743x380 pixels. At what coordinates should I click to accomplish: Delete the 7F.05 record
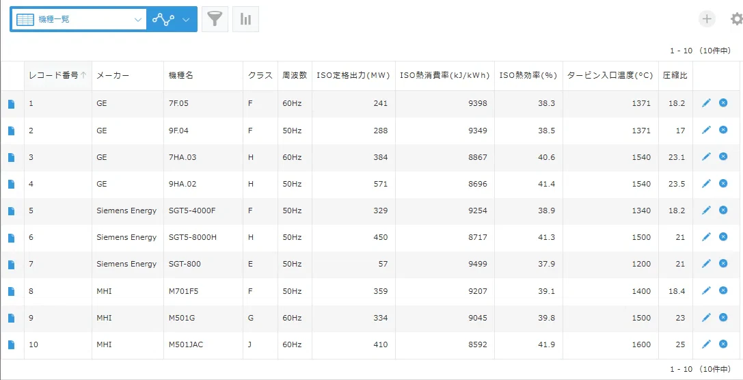click(723, 103)
